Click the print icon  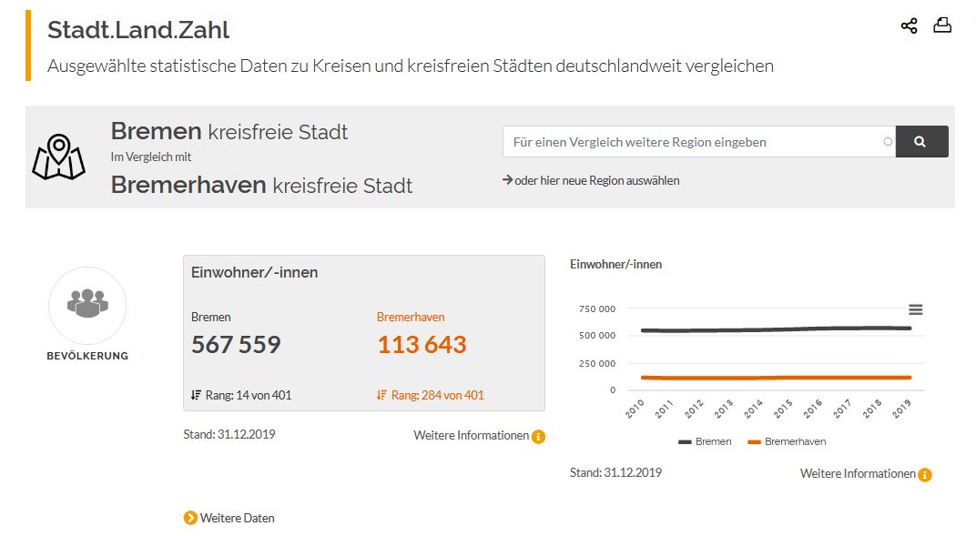pyautogui.click(x=942, y=25)
